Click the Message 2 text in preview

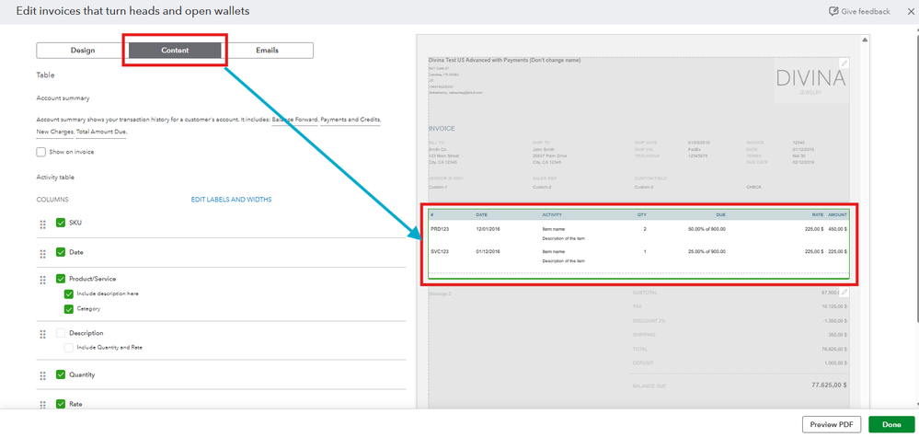tap(440, 293)
